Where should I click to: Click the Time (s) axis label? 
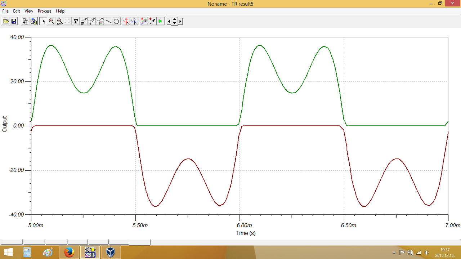pyautogui.click(x=246, y=233)
